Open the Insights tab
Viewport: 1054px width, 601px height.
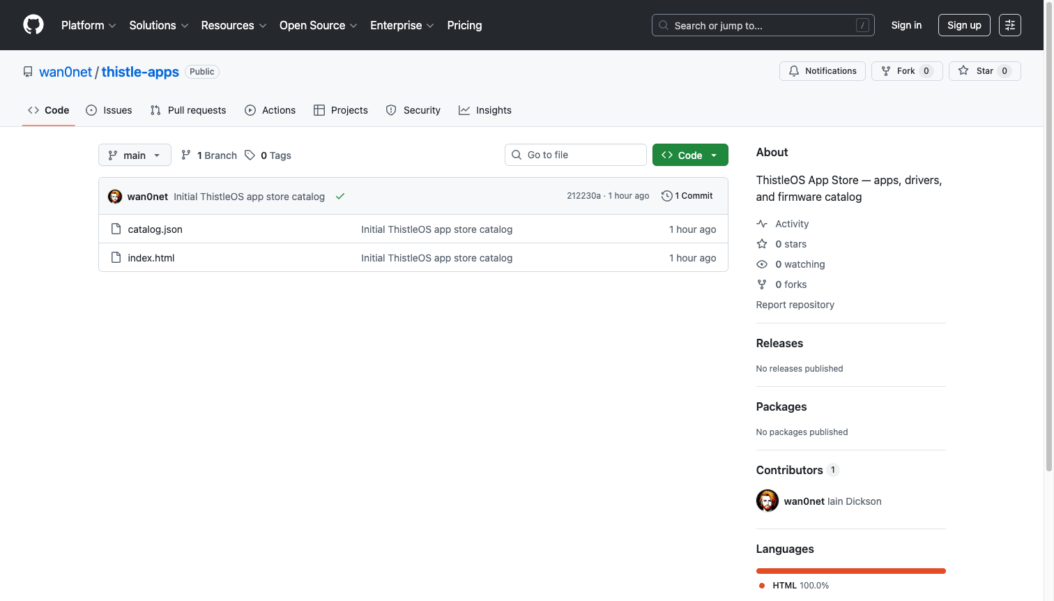tap(485, 110)
